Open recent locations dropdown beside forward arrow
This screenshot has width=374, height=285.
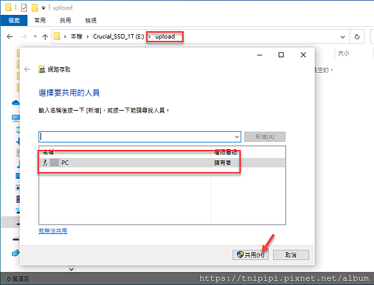click(x=36, y=37)
